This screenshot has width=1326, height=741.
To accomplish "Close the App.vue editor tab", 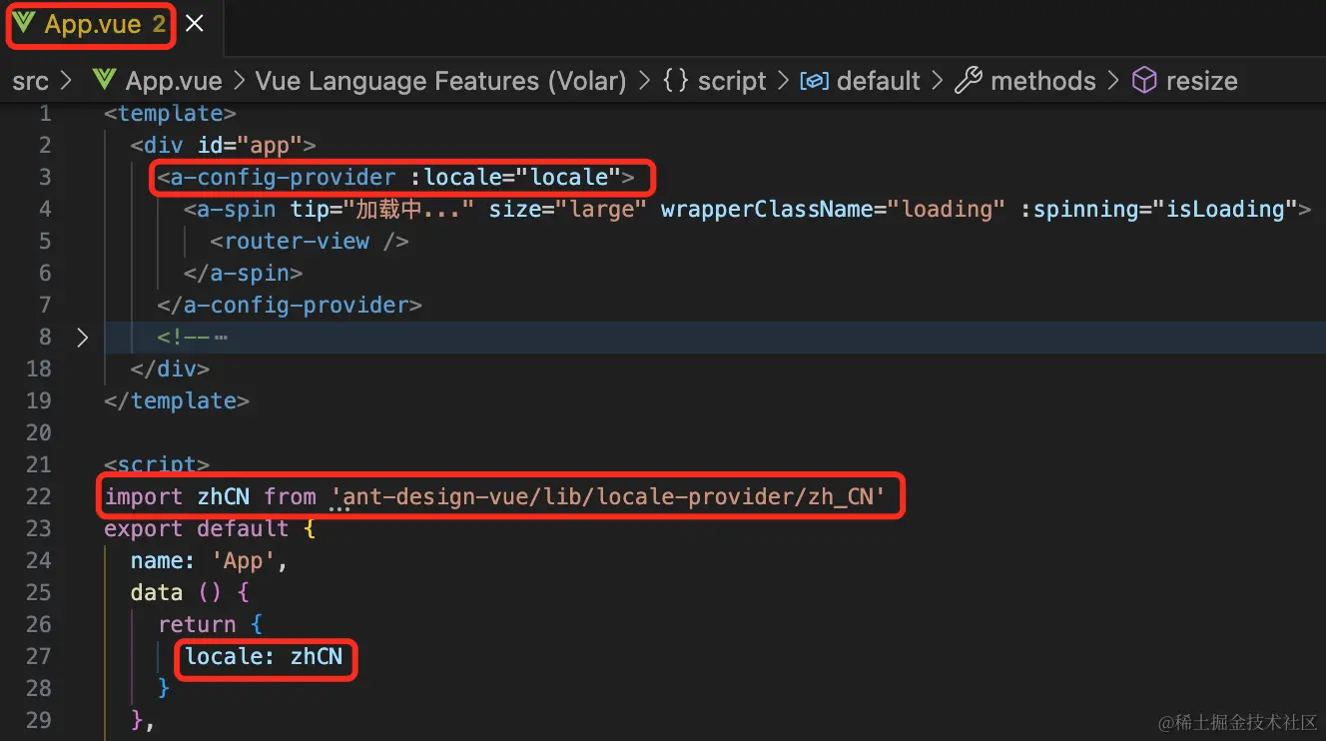I will pyautogui.click(x=195, y=24).
